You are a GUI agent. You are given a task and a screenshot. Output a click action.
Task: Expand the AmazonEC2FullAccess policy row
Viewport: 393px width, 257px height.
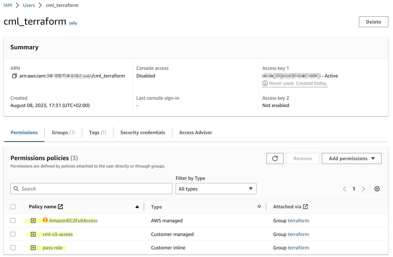pos(33,220)
